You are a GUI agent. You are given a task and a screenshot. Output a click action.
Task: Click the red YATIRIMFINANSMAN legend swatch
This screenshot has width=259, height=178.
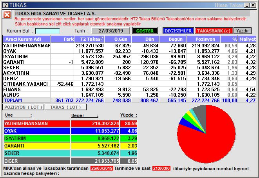[x=37, y=124]
